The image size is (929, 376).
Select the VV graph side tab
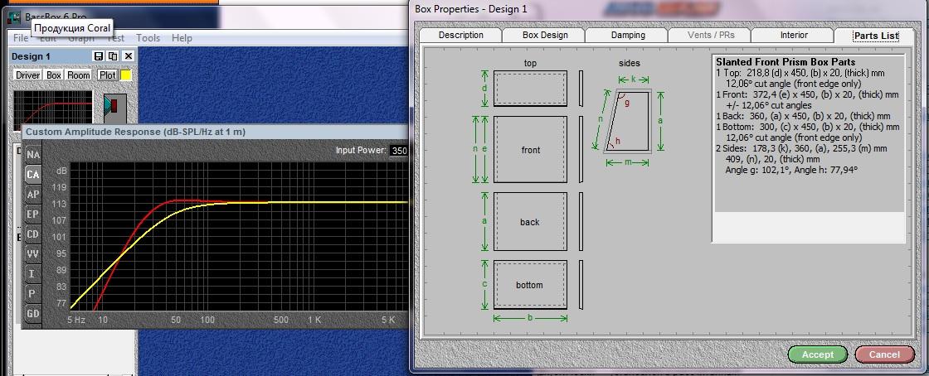coord(33,254)
